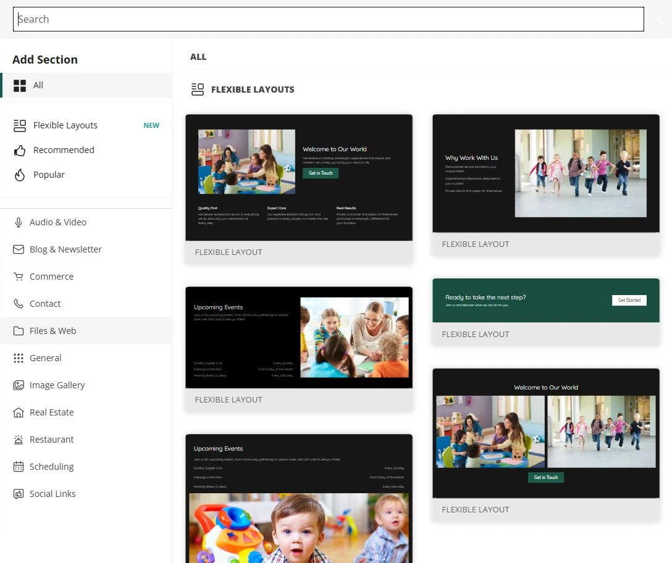This screenshot has height=563, width=672.
Task: Click the Blog & Newsletter envelope icon
Action: 19,249
